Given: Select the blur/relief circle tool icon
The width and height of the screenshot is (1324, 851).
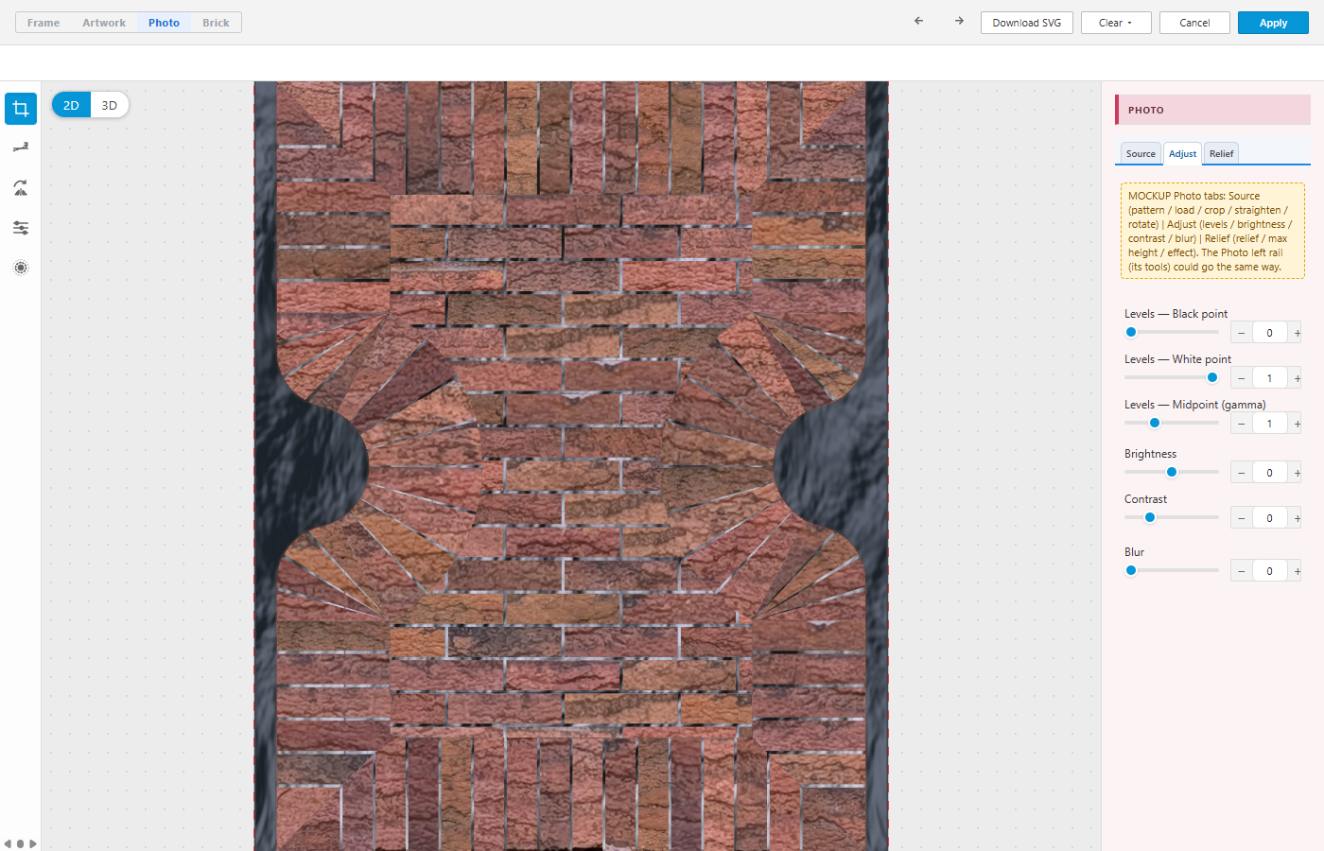Looking at the screenshot, I should tap(21, 268).
